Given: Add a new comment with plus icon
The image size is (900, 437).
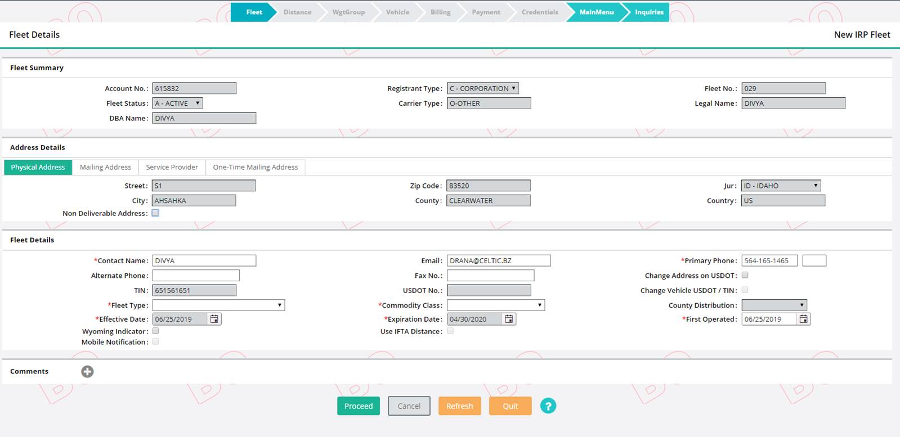Looking at the screenshot, I should tap(87, 372).
